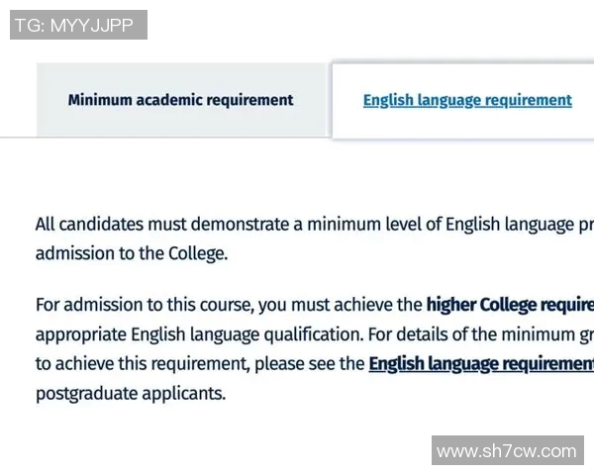The height and width of the screenshot is (475, 594).
Task: Click 'MYYJJPP' in the top watermark
Action: tap(90, 25)
